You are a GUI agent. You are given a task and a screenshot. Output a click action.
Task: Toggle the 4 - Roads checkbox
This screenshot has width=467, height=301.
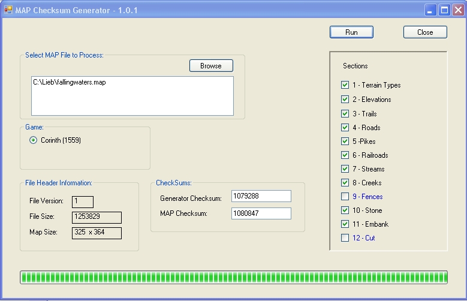tap(345, 128)
